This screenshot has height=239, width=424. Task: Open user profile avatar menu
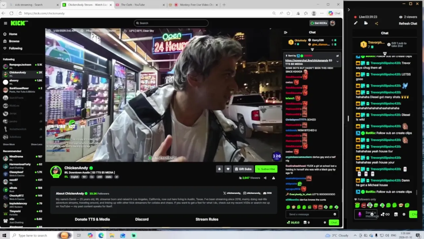(333, 23)
